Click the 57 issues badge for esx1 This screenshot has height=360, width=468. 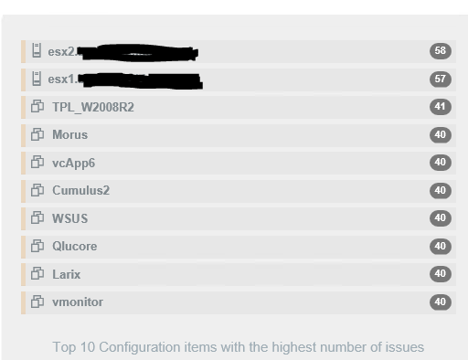coord(441,79)
